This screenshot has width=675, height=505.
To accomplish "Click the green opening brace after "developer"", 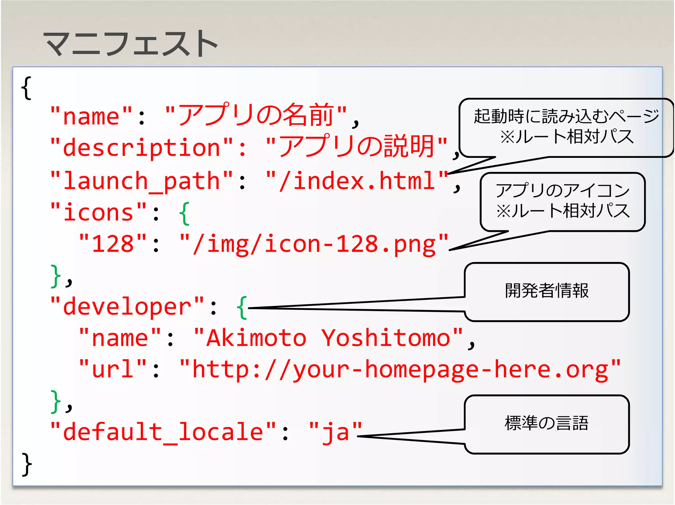I will point(242,308).
